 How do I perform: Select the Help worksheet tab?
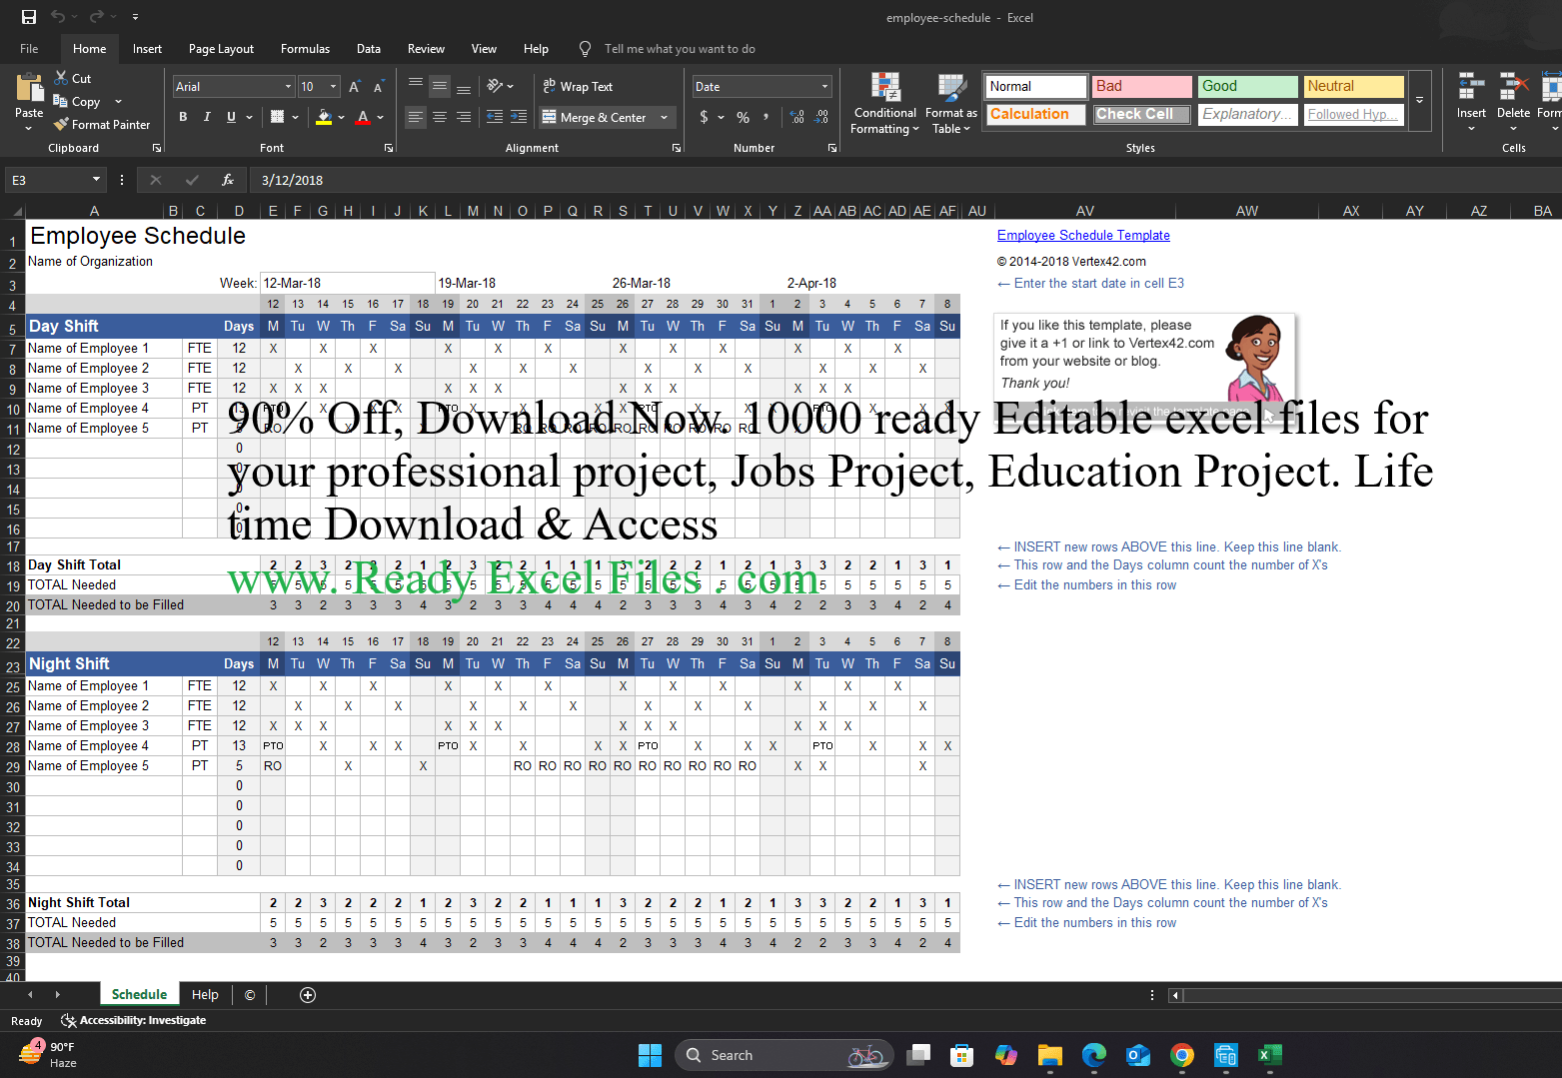click(205, 994)
